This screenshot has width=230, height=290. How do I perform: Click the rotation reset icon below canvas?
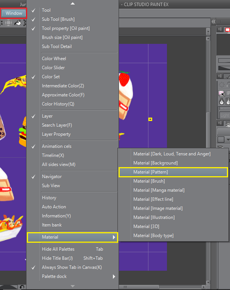click(x=22, y=287)
